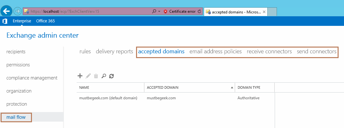Screen dimensions: 344x128
Task: Select the mustbegeek.com (default domain) row
Action: click(x=175, y=98)
